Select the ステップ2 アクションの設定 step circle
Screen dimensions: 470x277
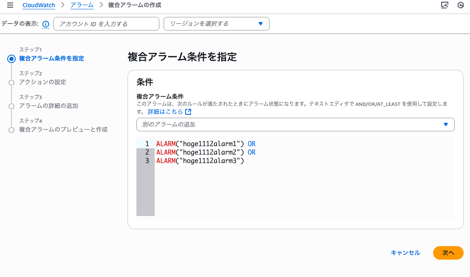pos(11,82)
